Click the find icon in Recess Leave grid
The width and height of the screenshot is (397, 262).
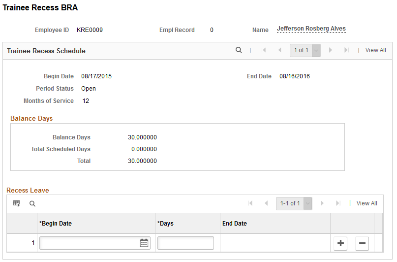coord(32,203)
